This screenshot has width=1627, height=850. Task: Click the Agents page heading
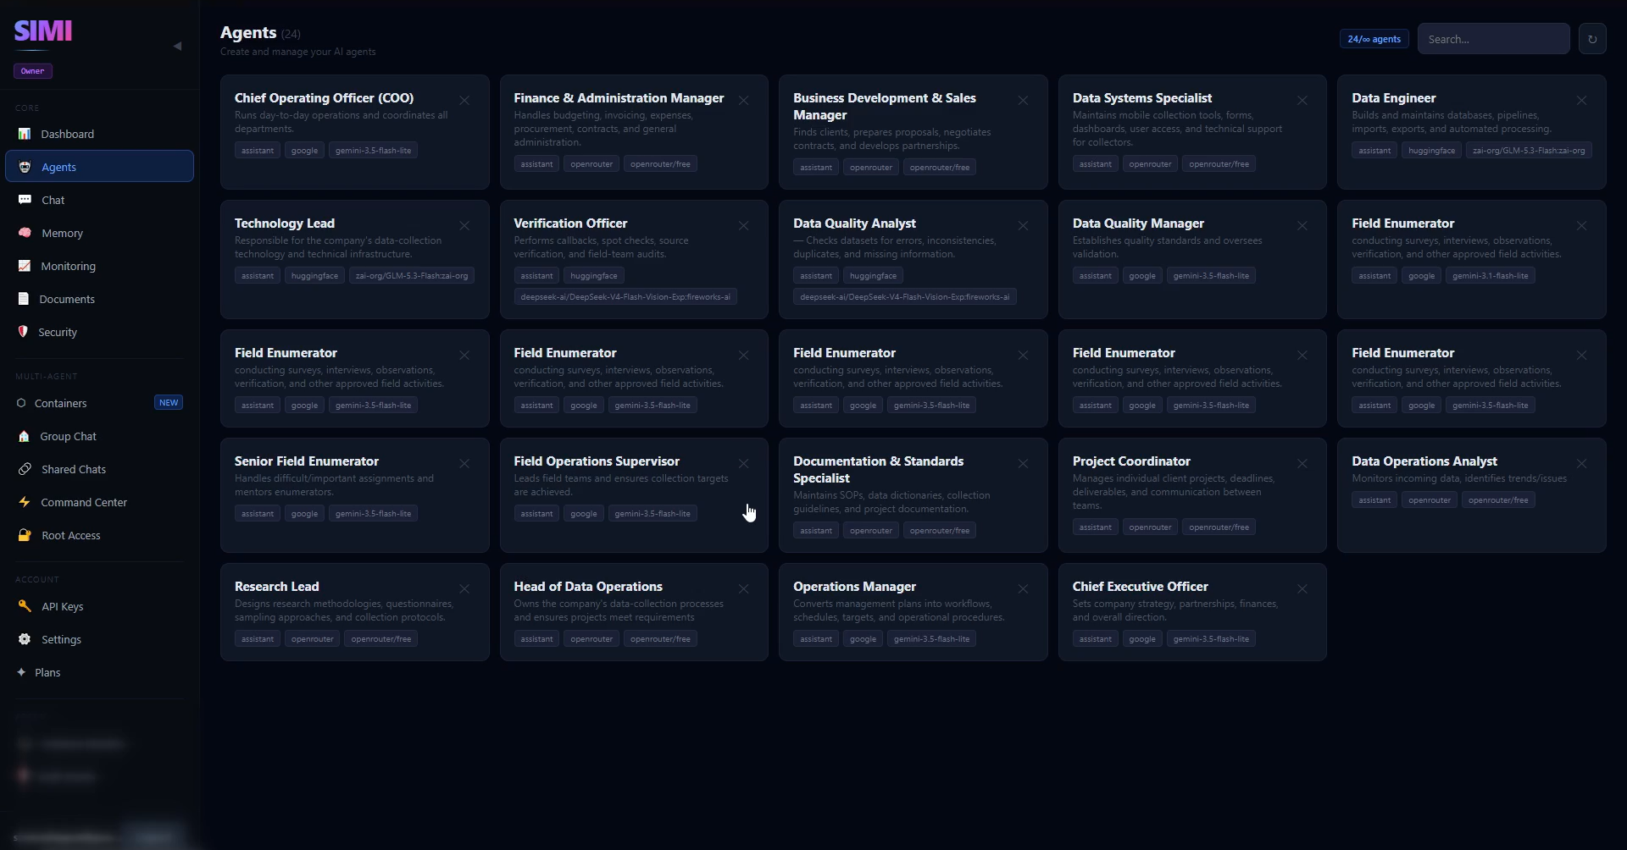pyautogui.click(x=248, y=32)
